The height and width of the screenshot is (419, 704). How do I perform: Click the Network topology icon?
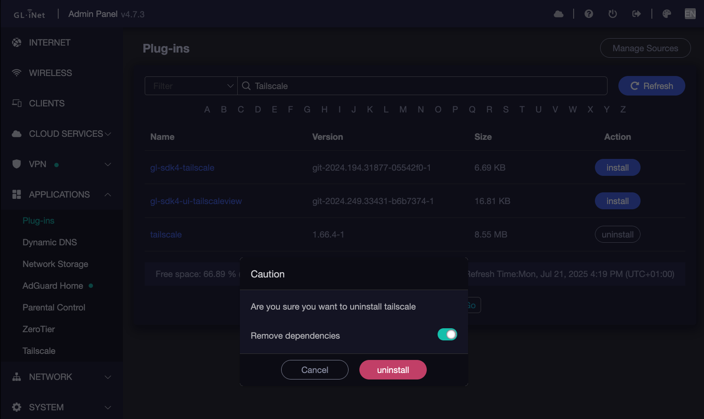(x=17, y=377)
